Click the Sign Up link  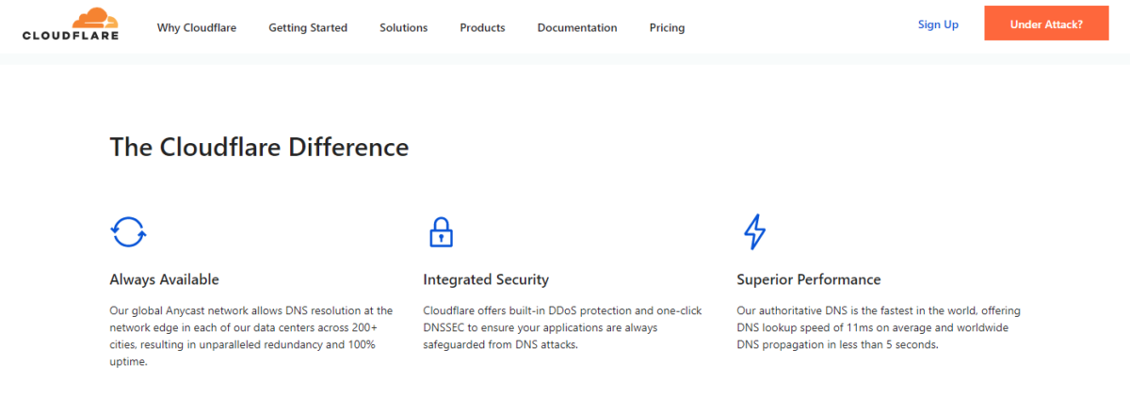(938, 24)
